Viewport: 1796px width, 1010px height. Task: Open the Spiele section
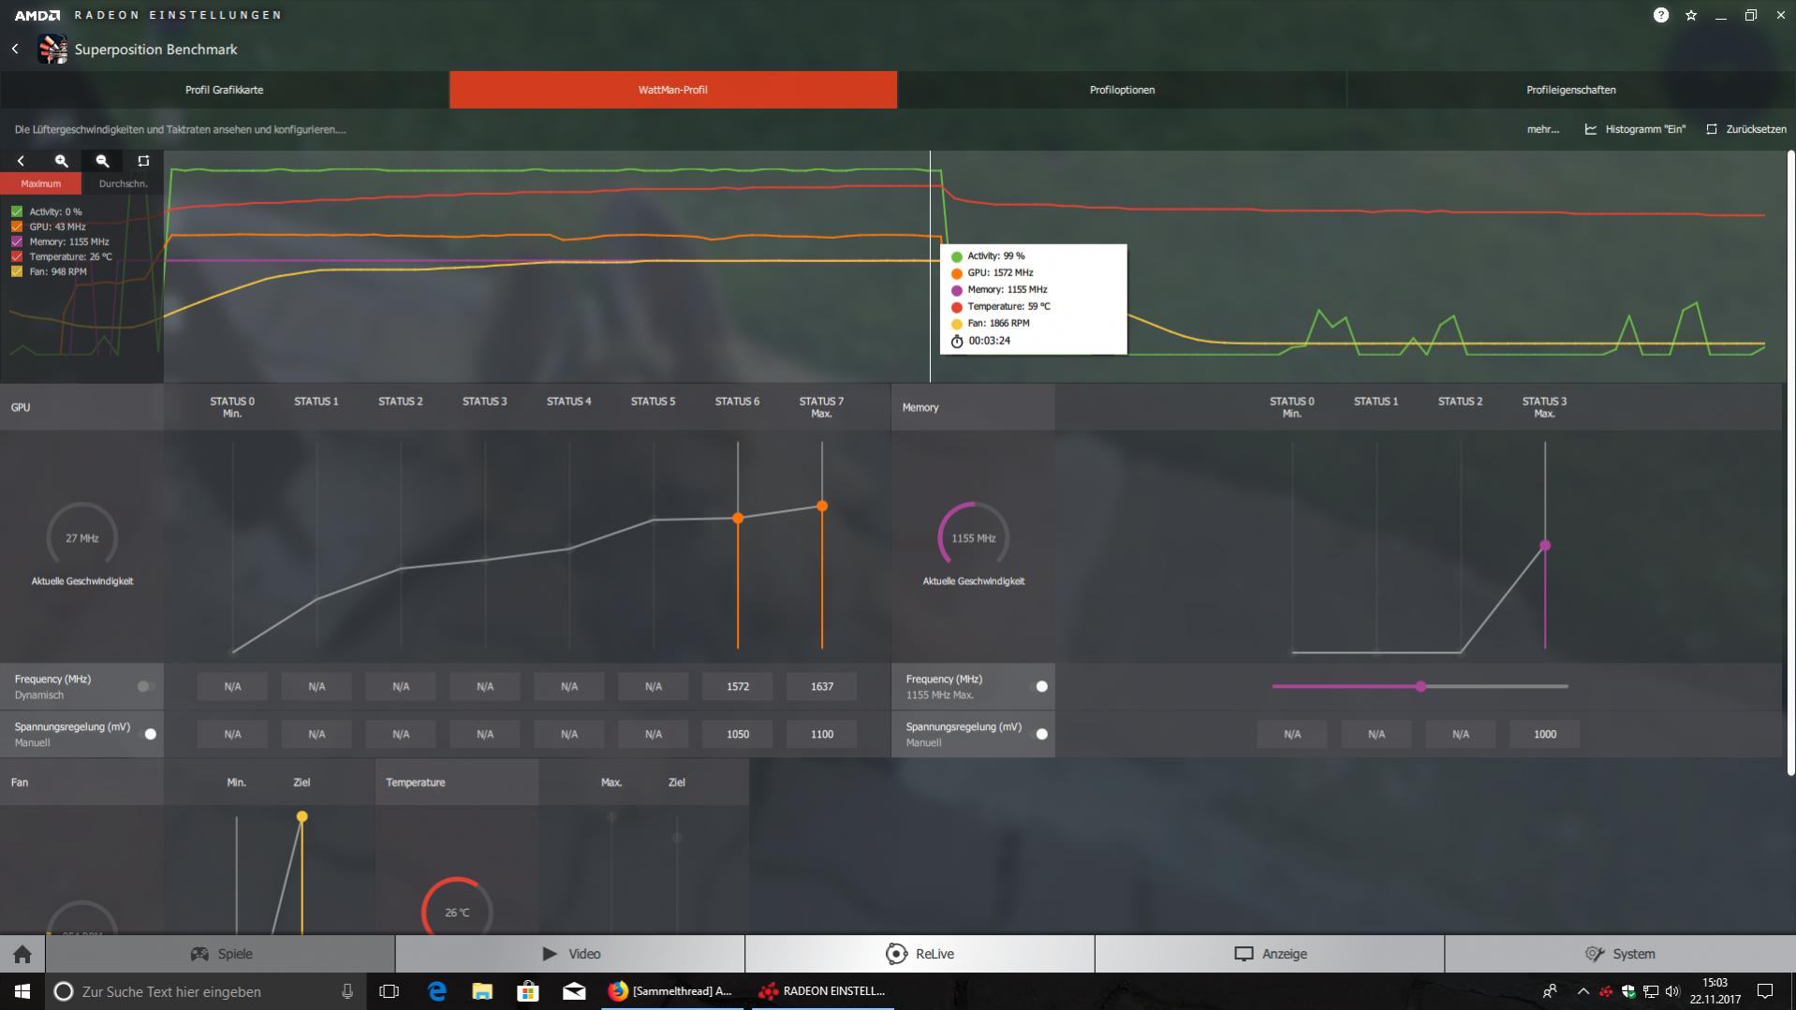pos(221,954)
